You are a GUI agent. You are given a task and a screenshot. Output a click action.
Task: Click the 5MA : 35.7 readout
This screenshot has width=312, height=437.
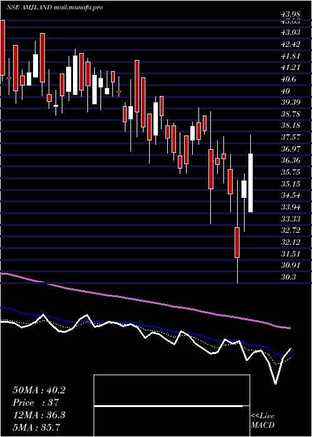[x=37, y=427]
